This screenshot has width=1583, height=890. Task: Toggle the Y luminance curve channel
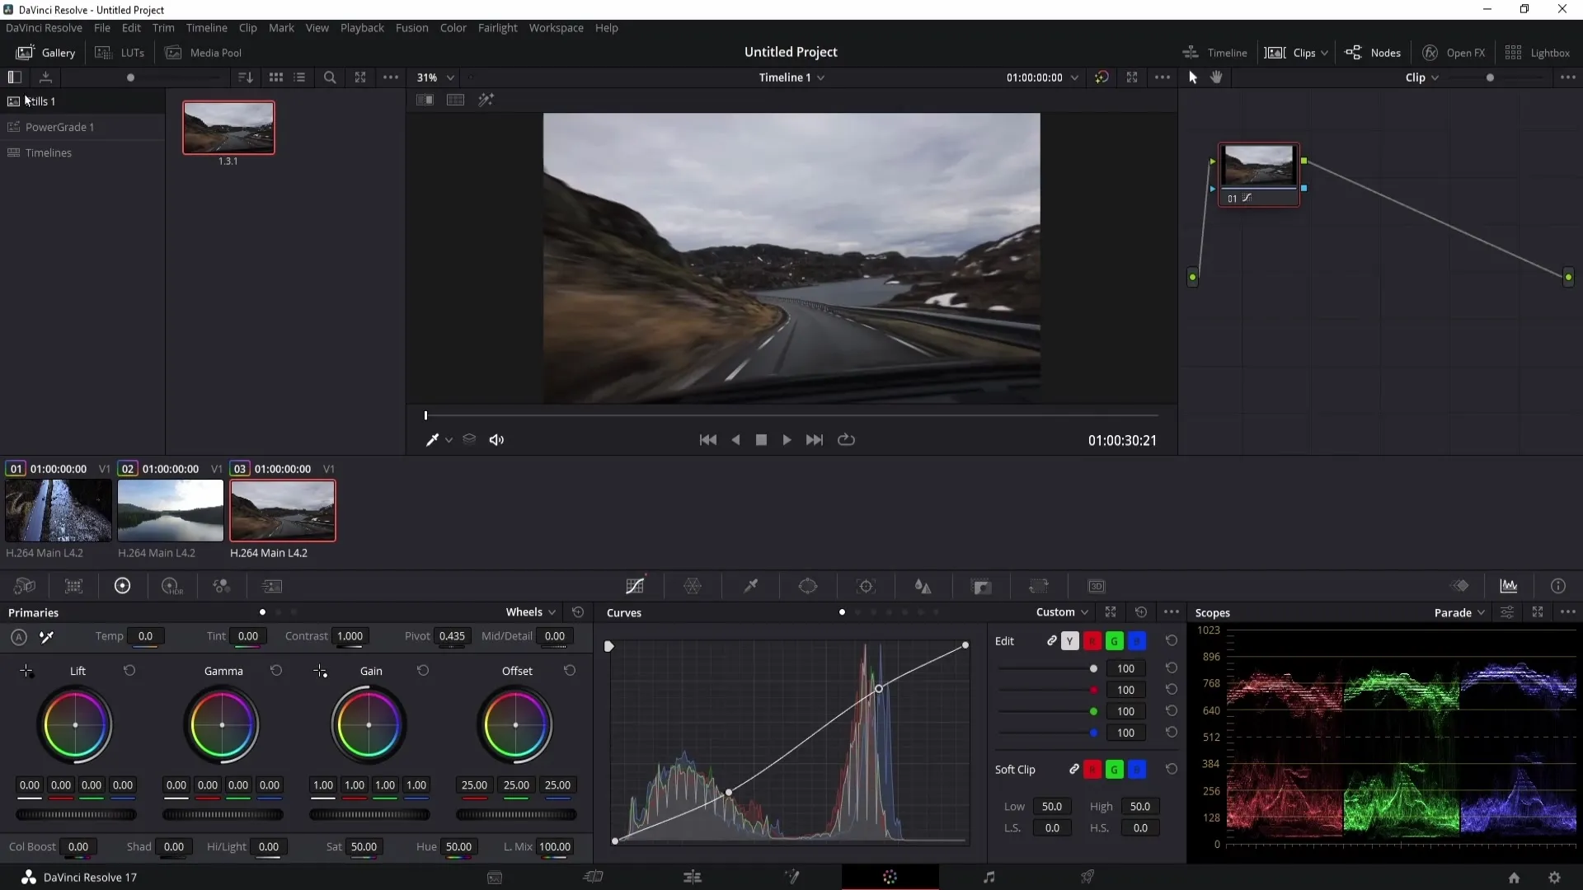(1070, 641)
